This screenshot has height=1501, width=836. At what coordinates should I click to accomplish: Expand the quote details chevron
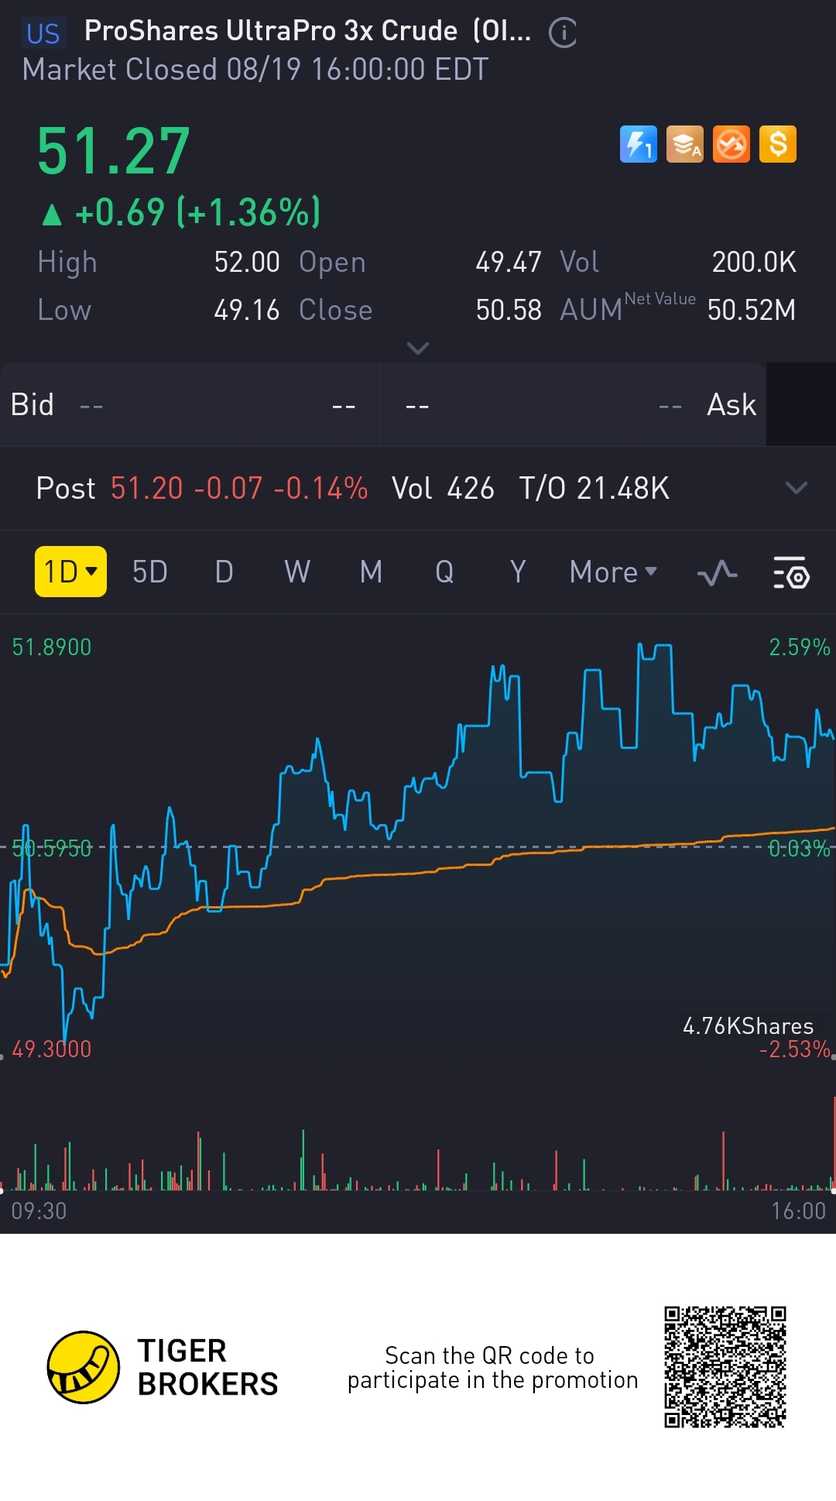(x=418, y=349)
